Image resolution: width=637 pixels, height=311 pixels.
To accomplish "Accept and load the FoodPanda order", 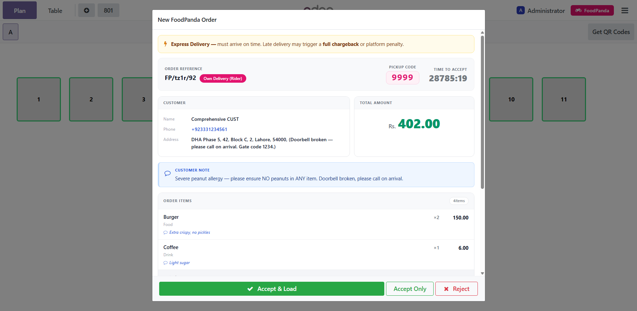I will 271,289.
